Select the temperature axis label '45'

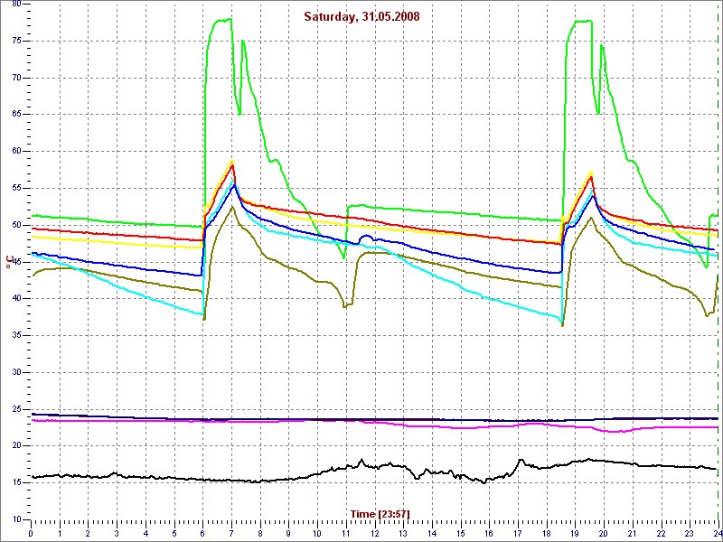click(16, 262)
